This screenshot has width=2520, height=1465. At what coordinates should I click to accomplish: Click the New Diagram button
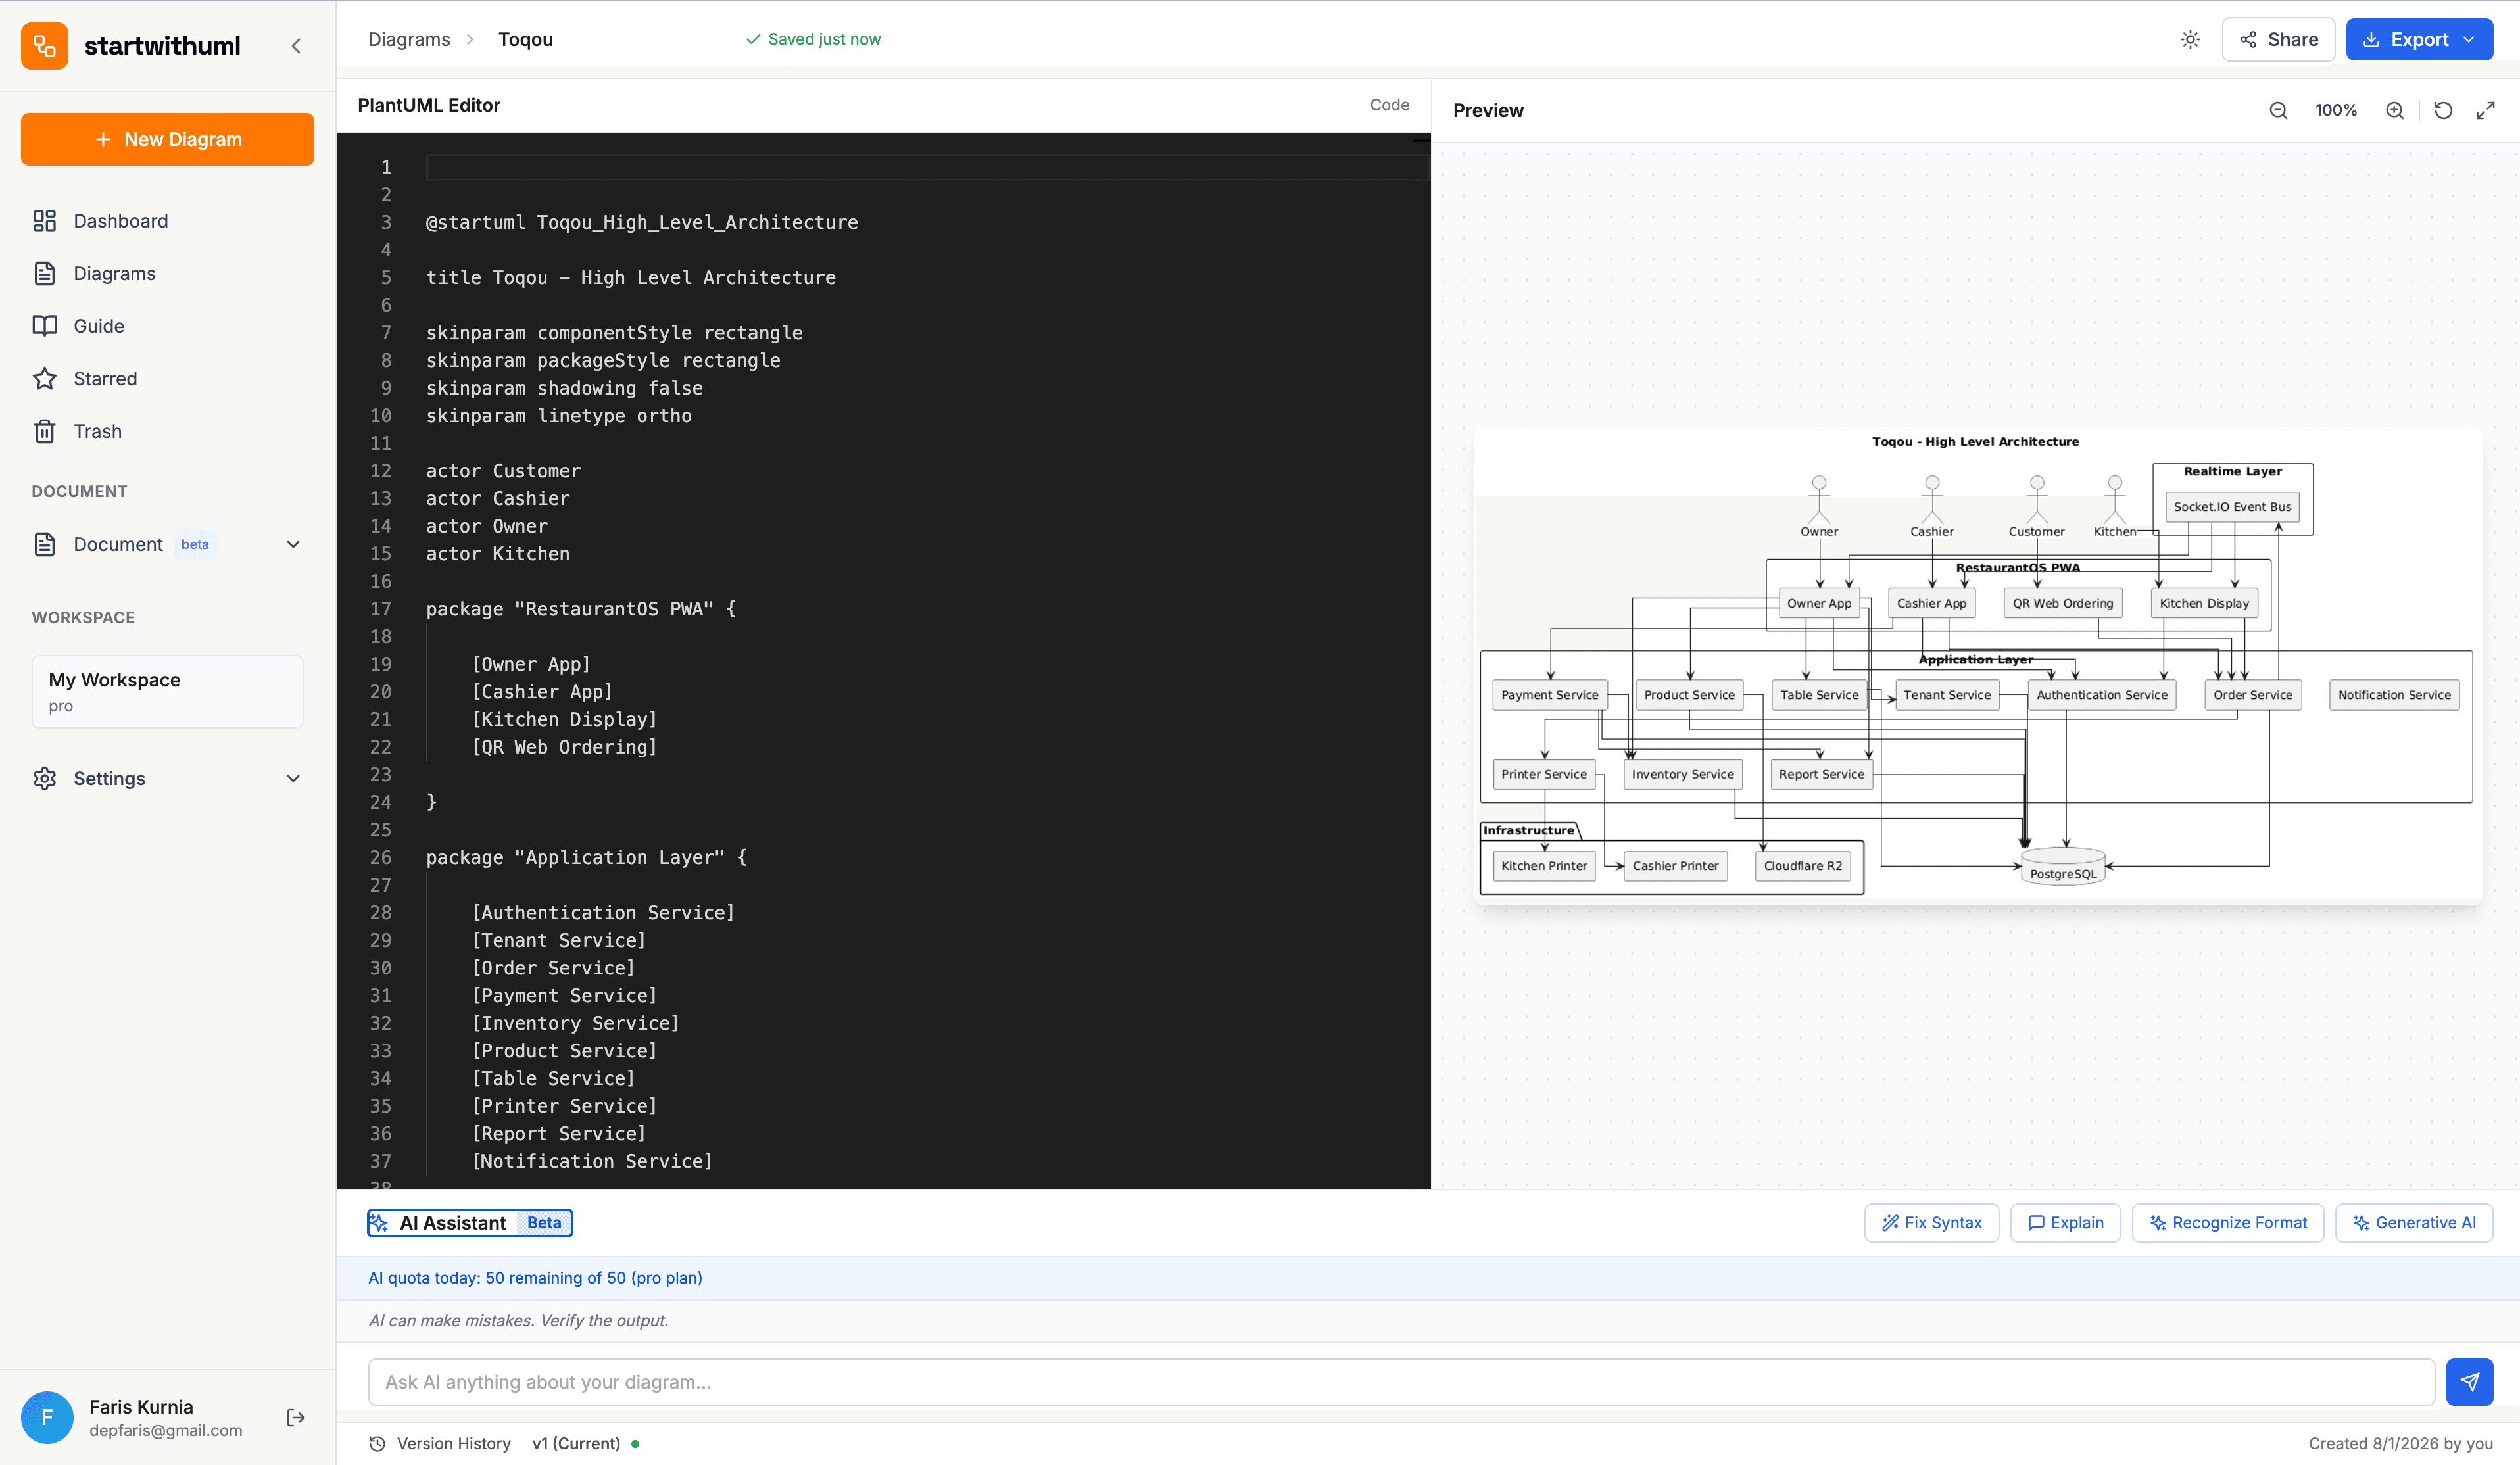167,139
